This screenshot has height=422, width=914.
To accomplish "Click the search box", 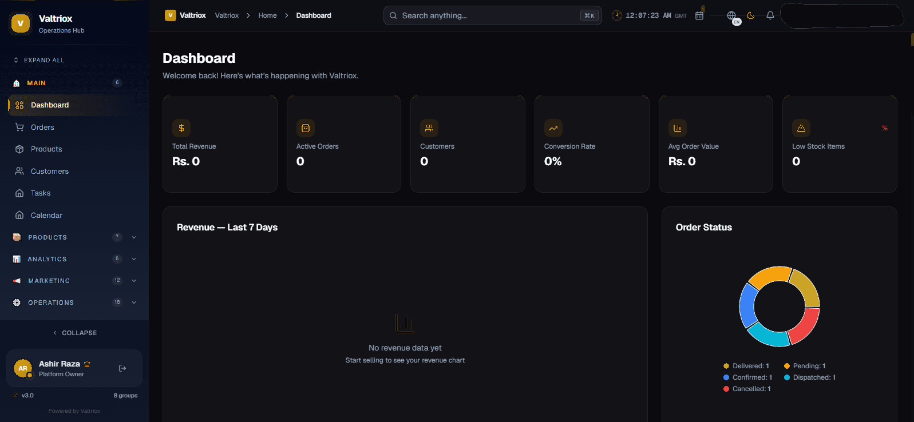I will coord(492,15).
